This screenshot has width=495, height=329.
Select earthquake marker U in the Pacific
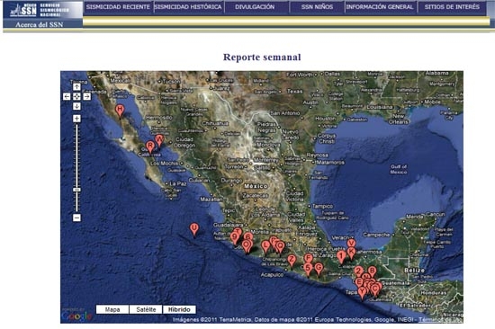[194, 229]
